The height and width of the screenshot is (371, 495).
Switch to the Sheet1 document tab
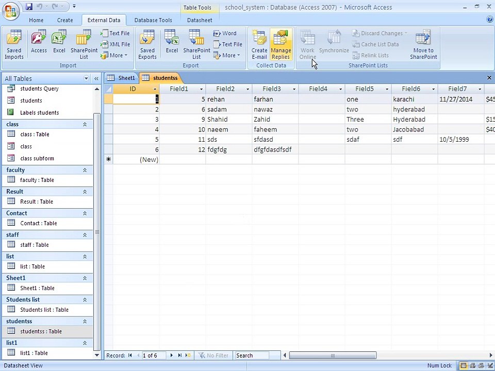pyautogui.click(x=122, y=78)
